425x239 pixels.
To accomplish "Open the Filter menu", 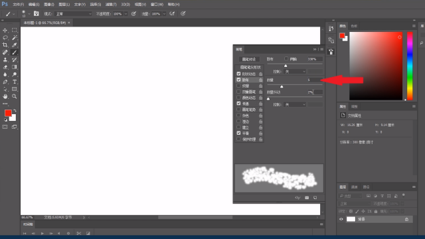I will (x=111, y=5).
